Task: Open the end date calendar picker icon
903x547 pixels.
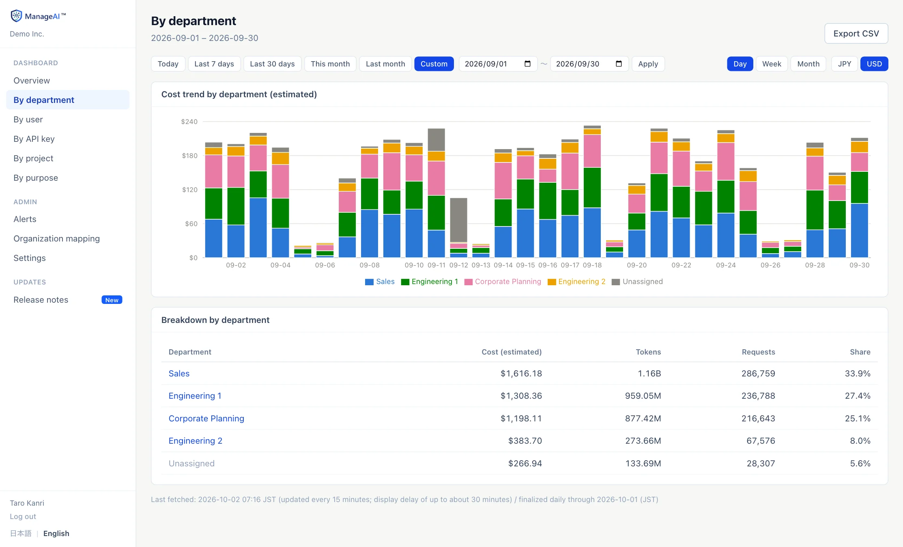Action: pos(619,64)
